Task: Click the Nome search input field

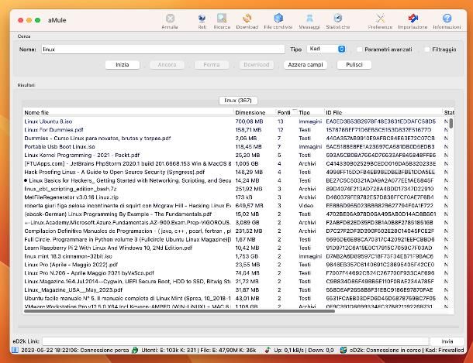Action: tap(163, 50)
